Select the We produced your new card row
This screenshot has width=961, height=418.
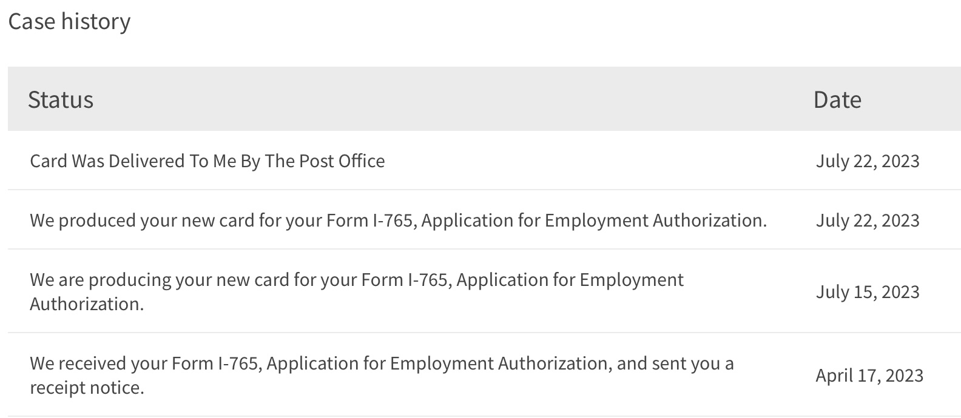point(484,220)
